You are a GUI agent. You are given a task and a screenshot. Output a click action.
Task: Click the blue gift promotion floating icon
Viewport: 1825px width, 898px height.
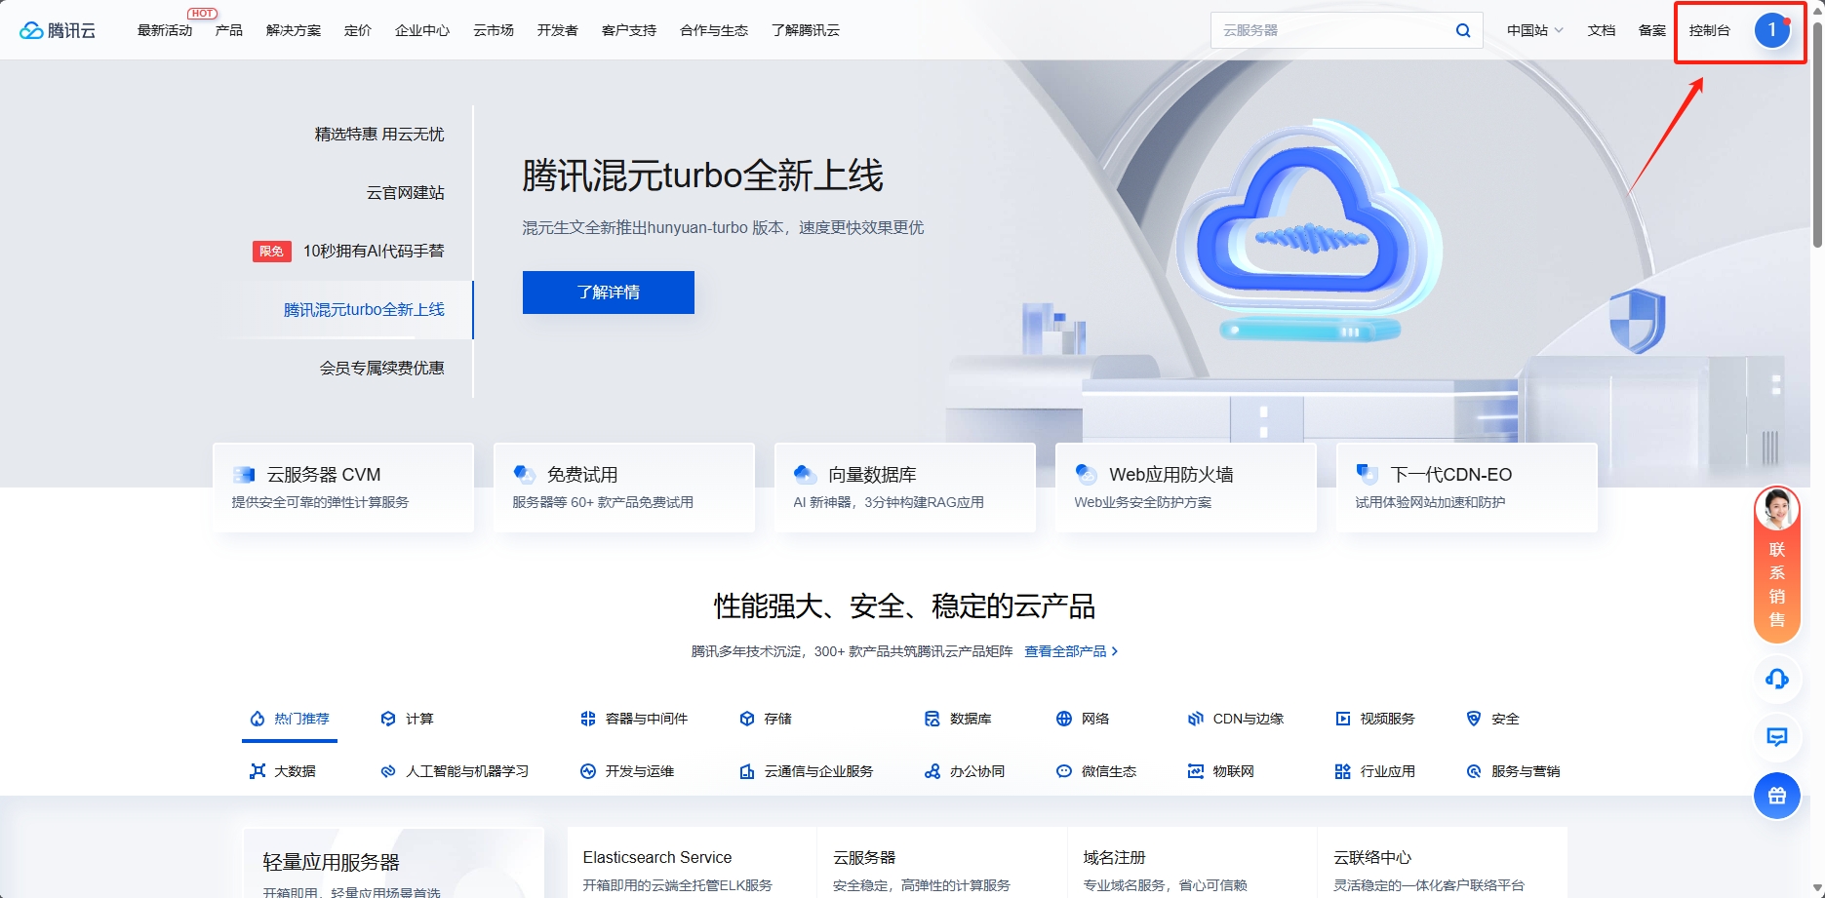click(x=1777, y=796)
